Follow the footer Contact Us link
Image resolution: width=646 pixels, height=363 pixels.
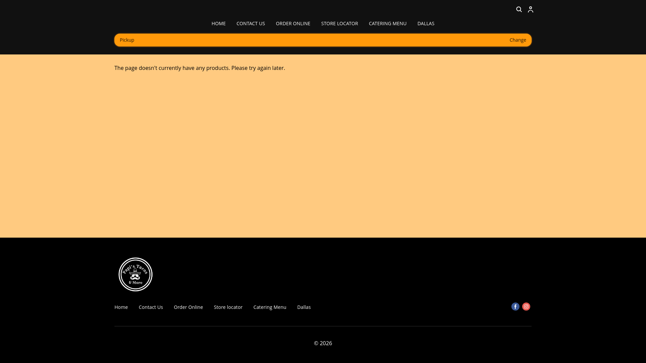[151, 307]
